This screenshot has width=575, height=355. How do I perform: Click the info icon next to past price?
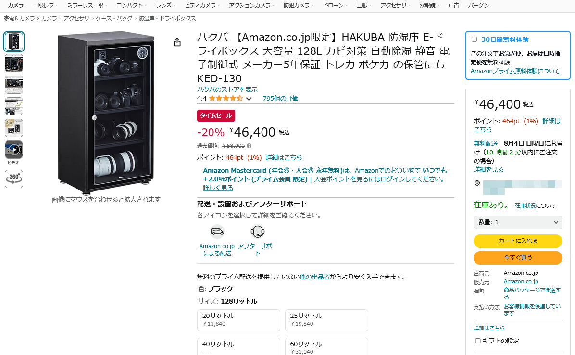[249, 146]
